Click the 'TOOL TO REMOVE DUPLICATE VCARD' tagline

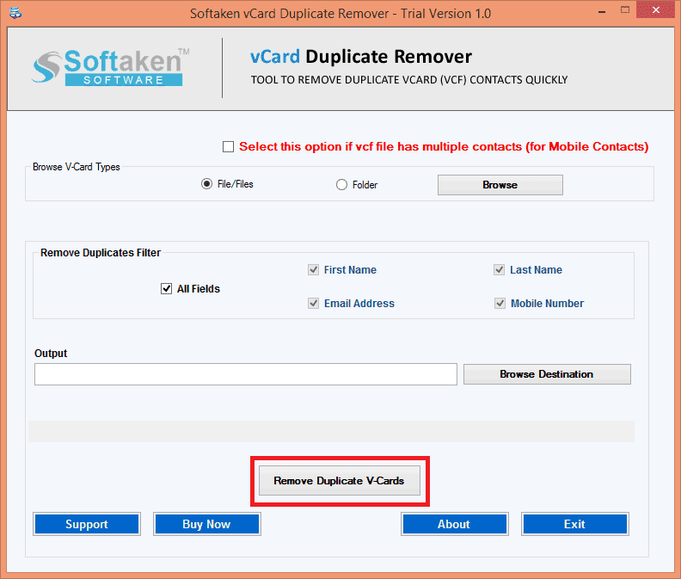coord(409,80)
